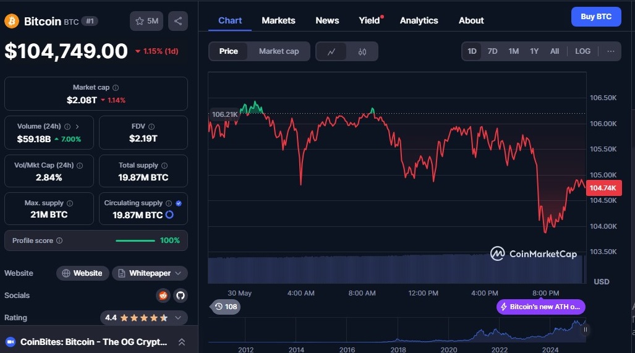
Task: Click the CoinBites video camera icon
Action: coord(11,342)
